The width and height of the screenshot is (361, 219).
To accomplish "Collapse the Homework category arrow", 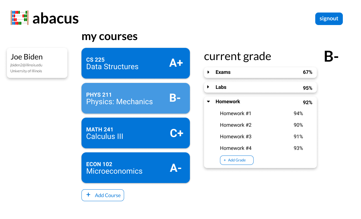I will tap(208, 102).
